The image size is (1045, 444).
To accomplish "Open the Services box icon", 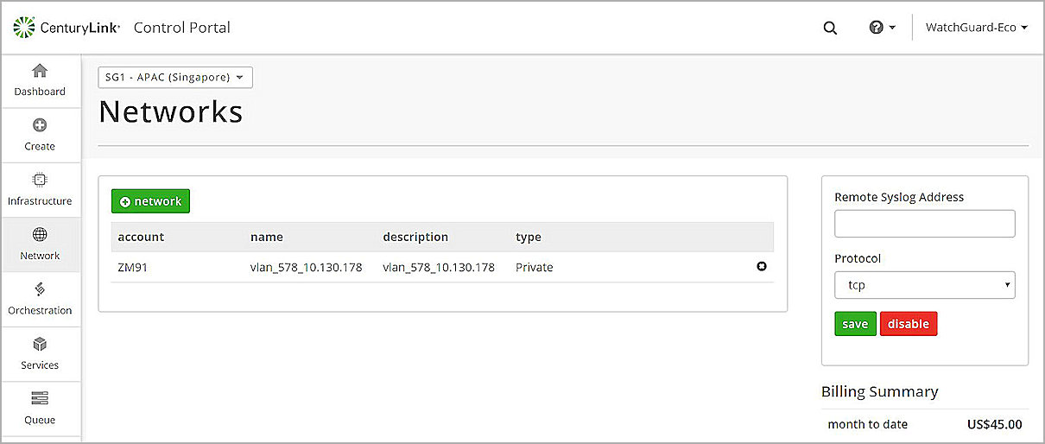I will pos(40,345).
